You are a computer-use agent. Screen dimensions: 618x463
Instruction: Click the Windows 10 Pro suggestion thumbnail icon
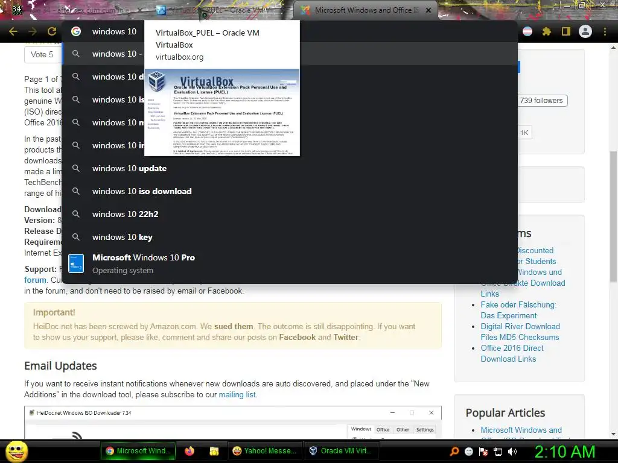(x=76, y=263)
